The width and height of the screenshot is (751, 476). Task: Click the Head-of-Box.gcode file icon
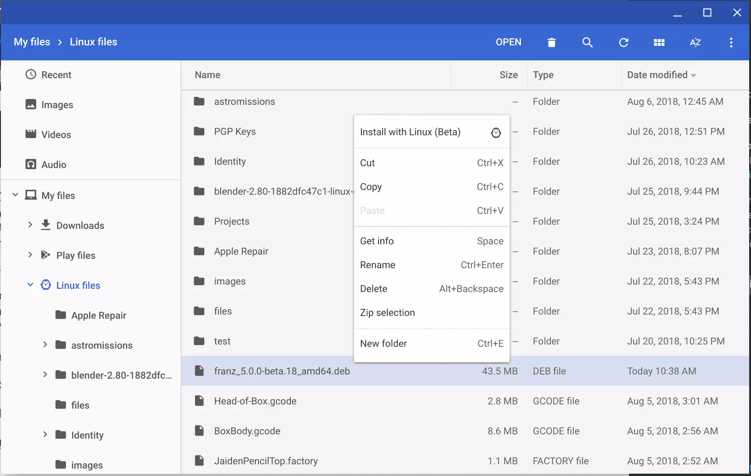(199, 401)
